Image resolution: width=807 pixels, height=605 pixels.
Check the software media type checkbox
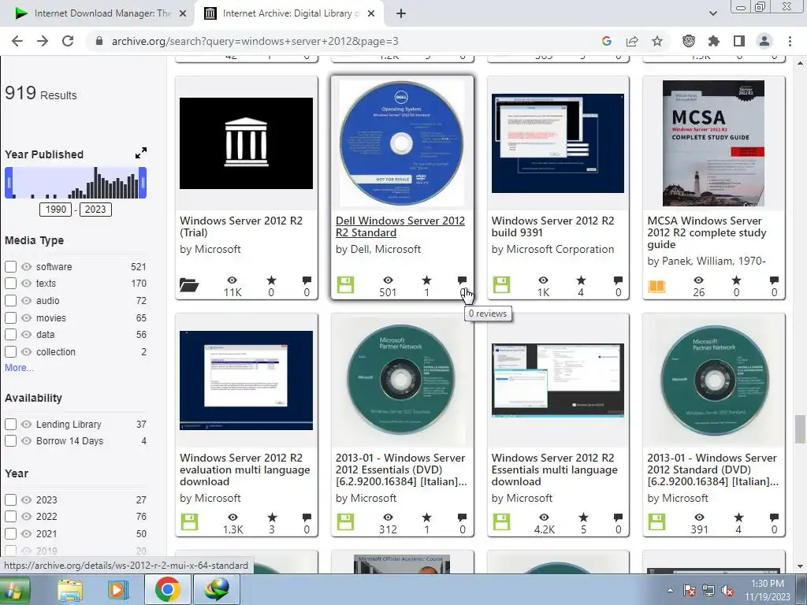(x=10, y=266)
